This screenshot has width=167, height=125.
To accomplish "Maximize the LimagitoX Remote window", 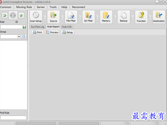I will [x=161, y=2].
